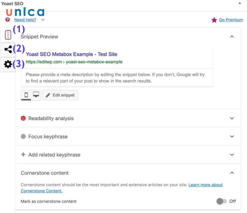The image size is (247, 213).
Task: Click the Edit snippet button
Action: (60, 95)
